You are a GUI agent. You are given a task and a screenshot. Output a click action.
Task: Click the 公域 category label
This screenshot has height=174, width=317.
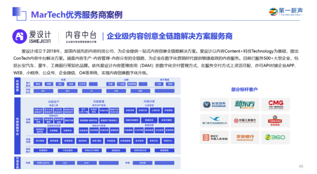[126, 80]
